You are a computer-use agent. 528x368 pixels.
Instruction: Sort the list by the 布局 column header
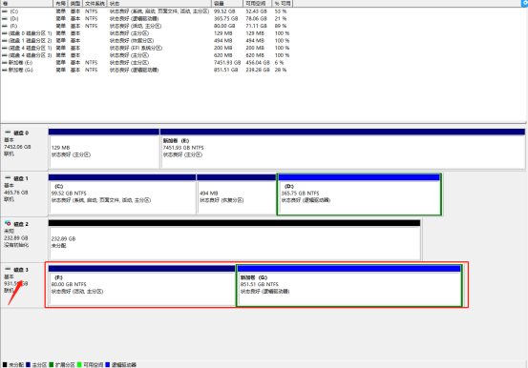click(60, 4)
